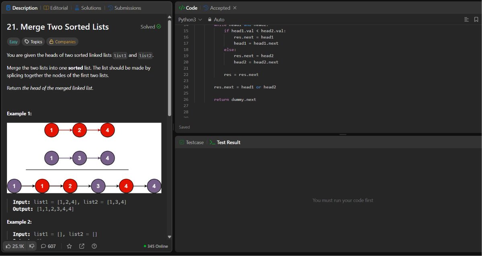
Task: Click the 'Example 1:' heading
Action: point(19,114)
